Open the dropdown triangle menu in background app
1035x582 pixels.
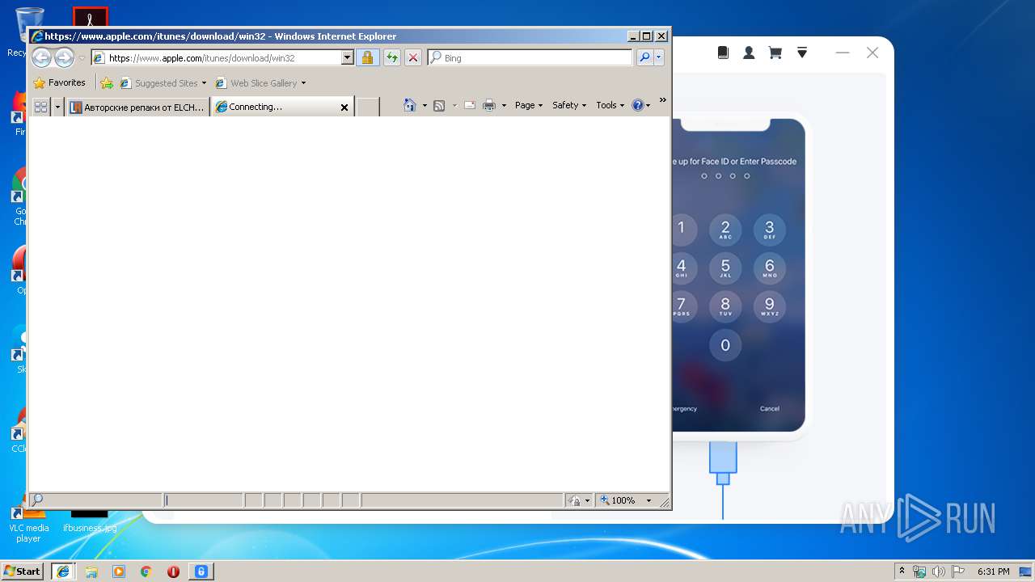click(802, 53)
